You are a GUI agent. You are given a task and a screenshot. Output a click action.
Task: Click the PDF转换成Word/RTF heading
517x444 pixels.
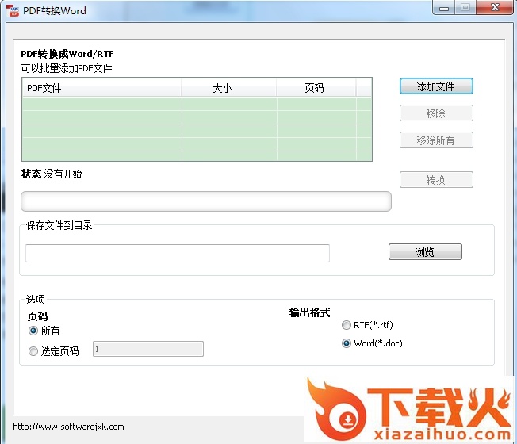point(67,54)
